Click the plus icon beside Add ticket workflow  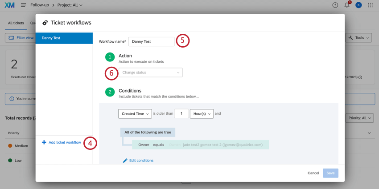pyautogui.click(x=44, y=142)
